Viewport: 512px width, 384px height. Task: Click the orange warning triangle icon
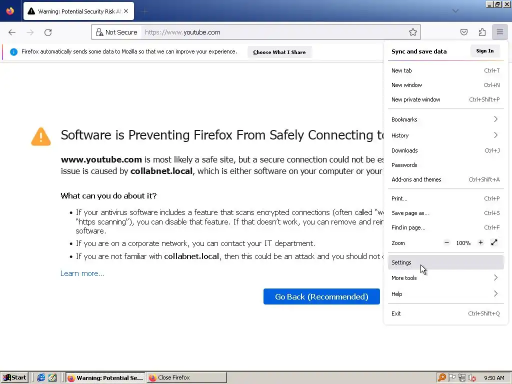(41, 136)
